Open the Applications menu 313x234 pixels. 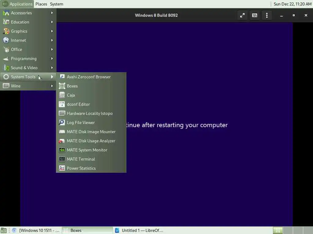(17, 4)
